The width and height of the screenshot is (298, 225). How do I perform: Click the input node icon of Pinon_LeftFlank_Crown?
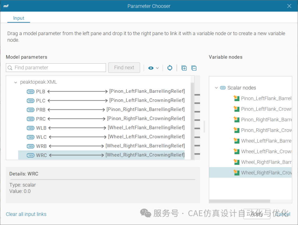(x=236, y=109)
